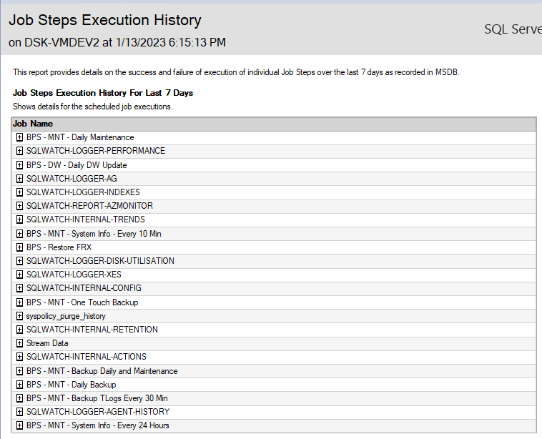Expand SQLWATCH-INTERNAL-TRENDS job row
542x439 pixels.
(20, 219)
